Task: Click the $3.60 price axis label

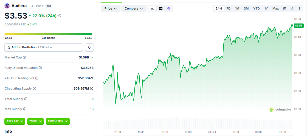Action: coord(297,19)
